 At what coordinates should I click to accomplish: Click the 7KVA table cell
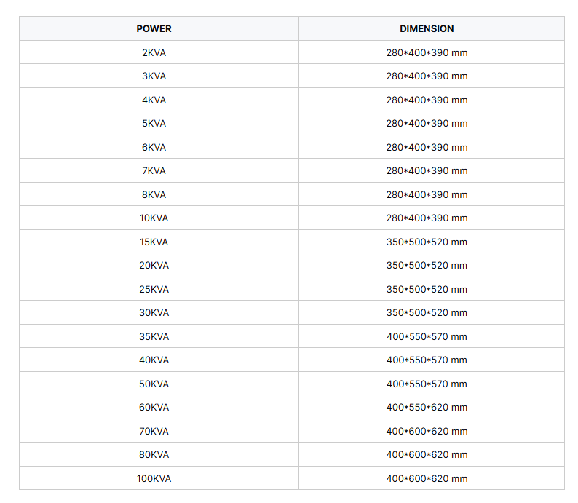(154, 171)
